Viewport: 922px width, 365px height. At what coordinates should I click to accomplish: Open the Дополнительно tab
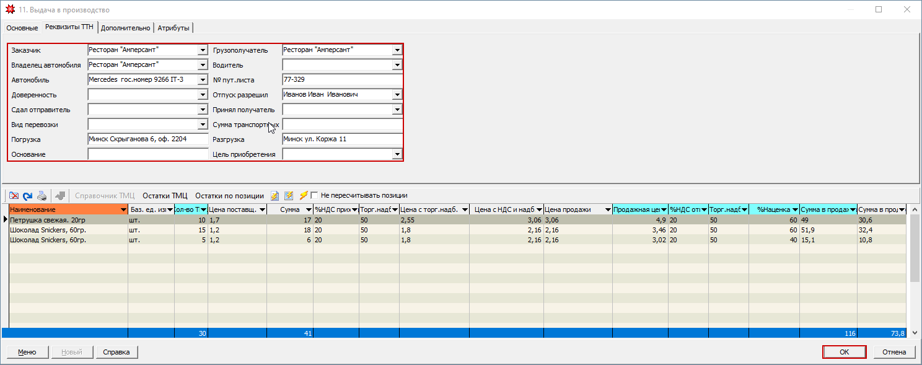click(125, 28)
